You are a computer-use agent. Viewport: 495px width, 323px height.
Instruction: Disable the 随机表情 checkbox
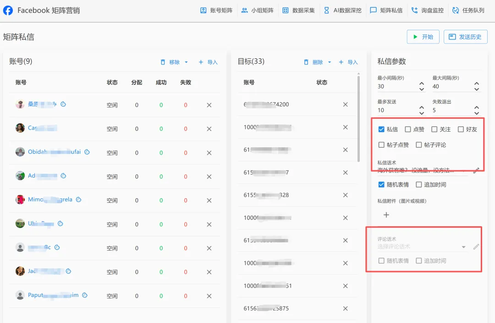pyautogui.click(x=381, y=185)
